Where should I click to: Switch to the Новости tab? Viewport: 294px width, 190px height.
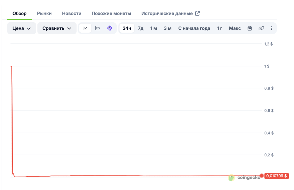coord(72,13)
